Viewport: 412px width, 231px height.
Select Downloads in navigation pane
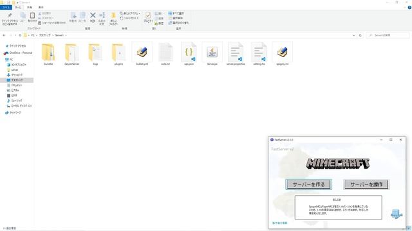(x=15, y=75)
